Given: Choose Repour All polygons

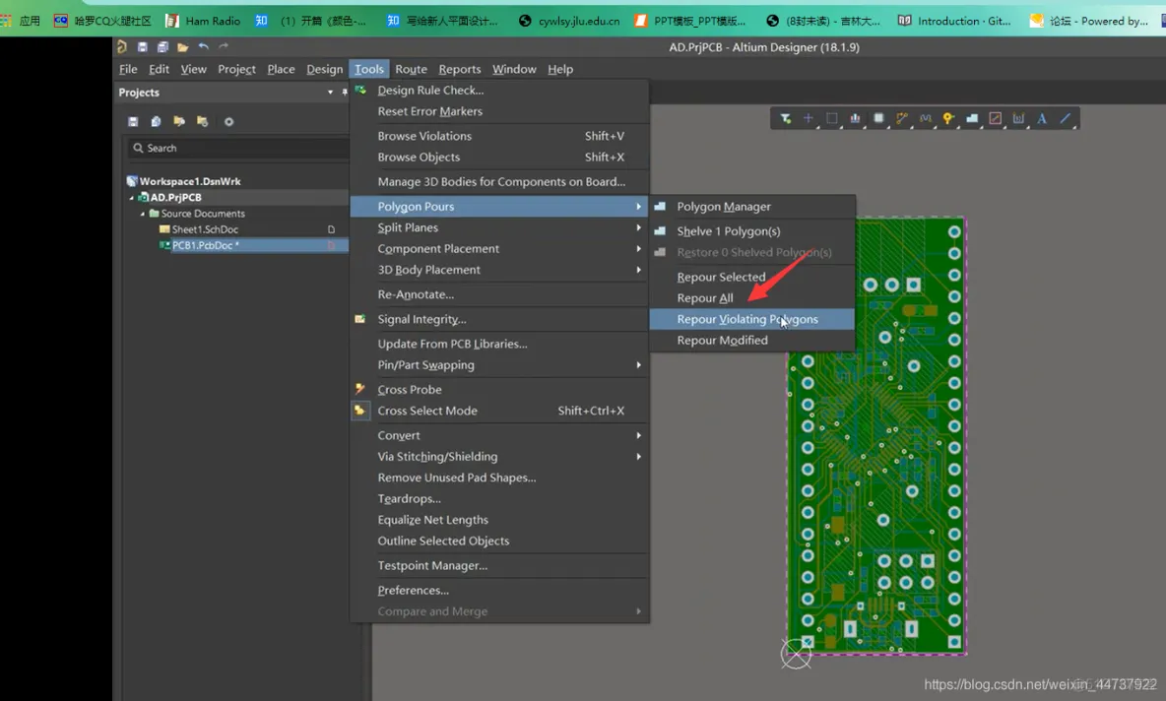Looking at the screenshot, I should tap(751, 298).
